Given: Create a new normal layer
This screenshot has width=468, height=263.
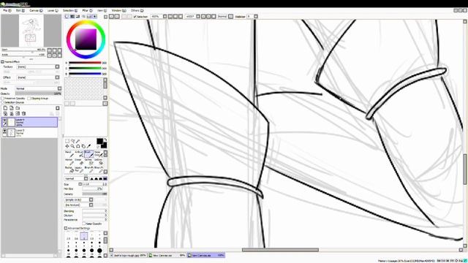Looking at the screenshot, I should click(5, 108).
